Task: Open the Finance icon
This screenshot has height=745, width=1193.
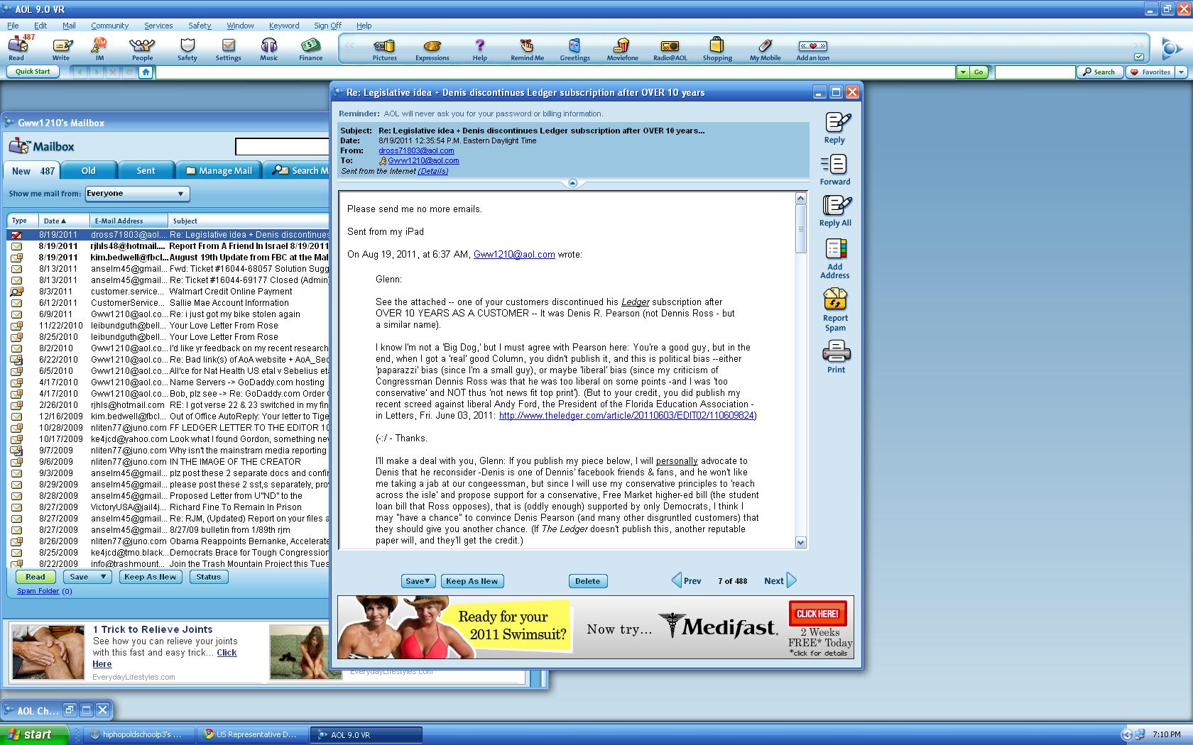Action: pos(310,48)
